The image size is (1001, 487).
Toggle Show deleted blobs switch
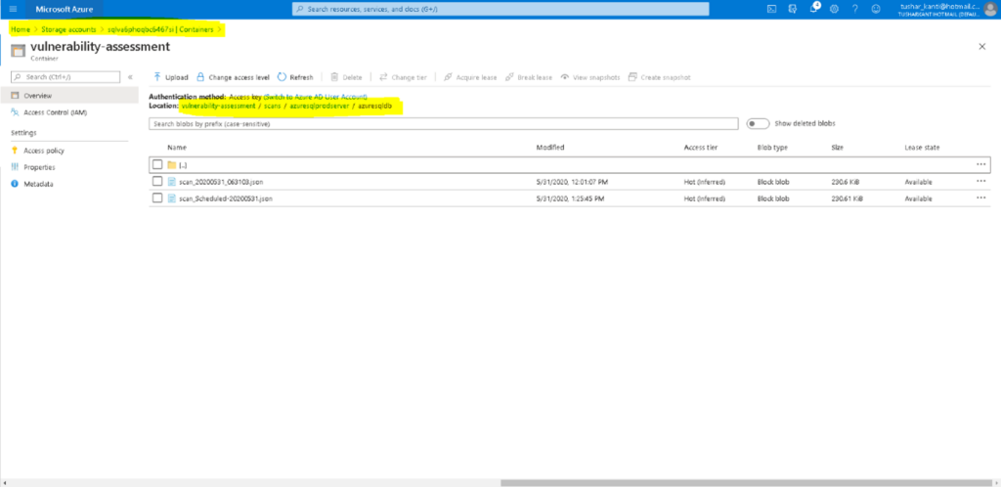coord(758,123)
